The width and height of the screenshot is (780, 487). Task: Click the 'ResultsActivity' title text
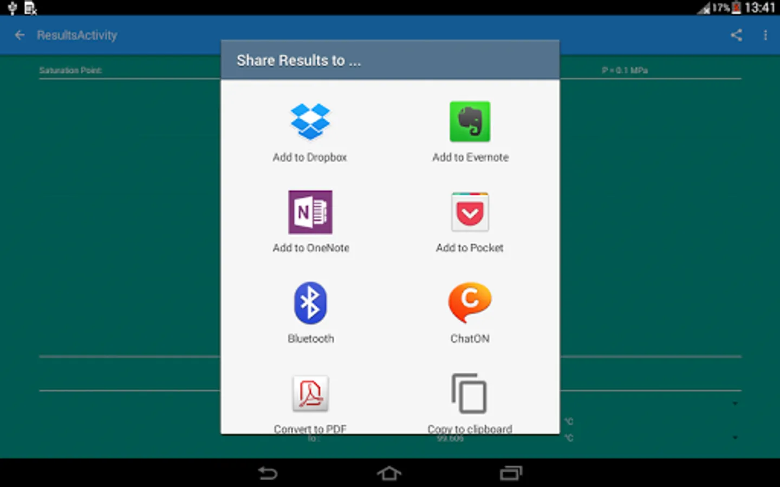click(x=77, y=35)
